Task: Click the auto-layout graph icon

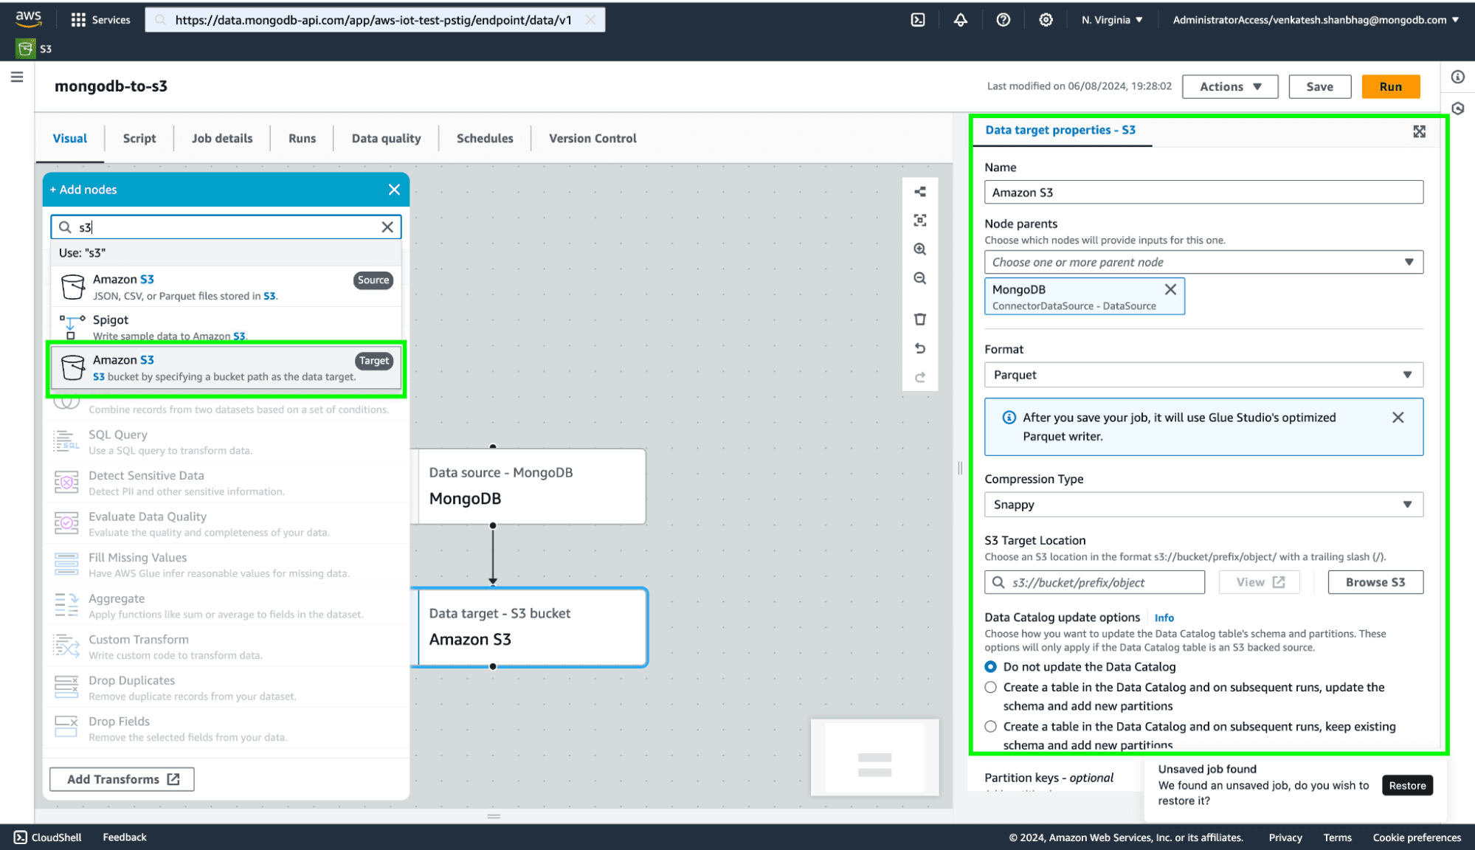Action: click(x=919, y=192)
